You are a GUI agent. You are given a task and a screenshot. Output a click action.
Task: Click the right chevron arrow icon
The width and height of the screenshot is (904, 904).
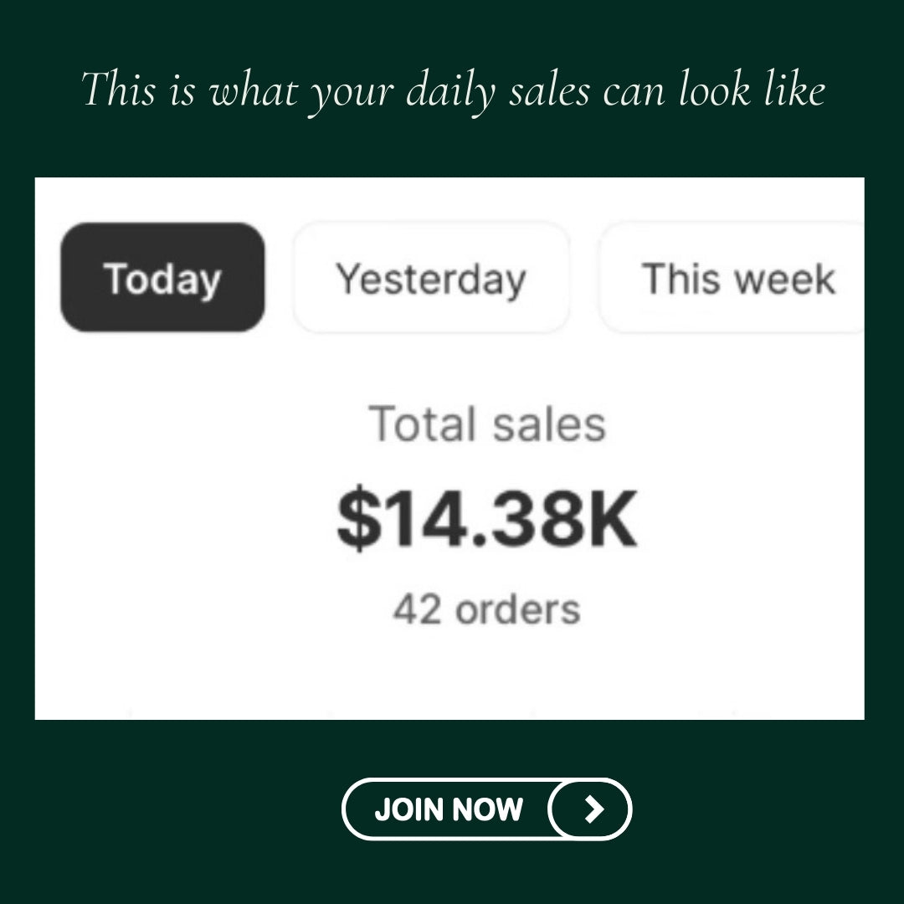(x=593, y=809)
